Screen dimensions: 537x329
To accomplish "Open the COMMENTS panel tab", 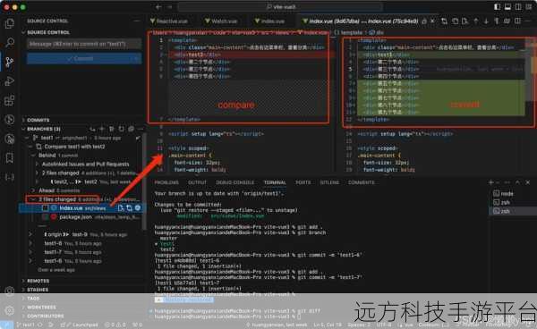I will (x=362, y=182).
